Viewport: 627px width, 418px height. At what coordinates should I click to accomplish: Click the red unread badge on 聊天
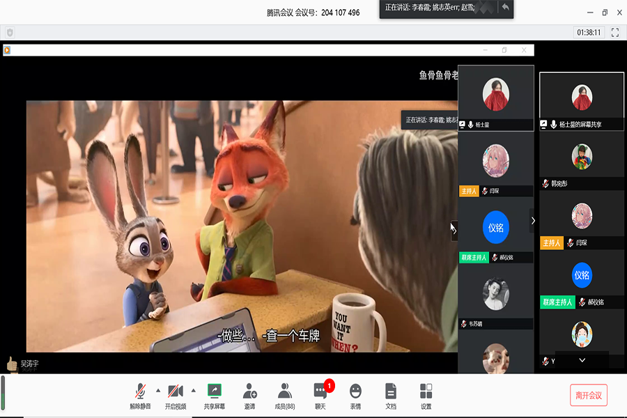[x=329, y=385]
